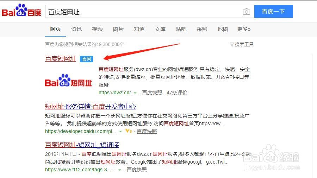Click the 官网 badge
The height and width of the screenshot is (178, 317).
click(87, 59)
